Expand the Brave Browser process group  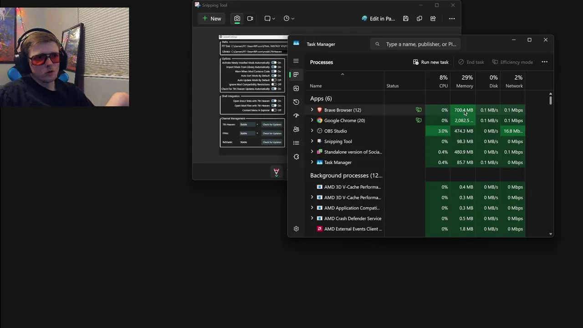point(312,110)
